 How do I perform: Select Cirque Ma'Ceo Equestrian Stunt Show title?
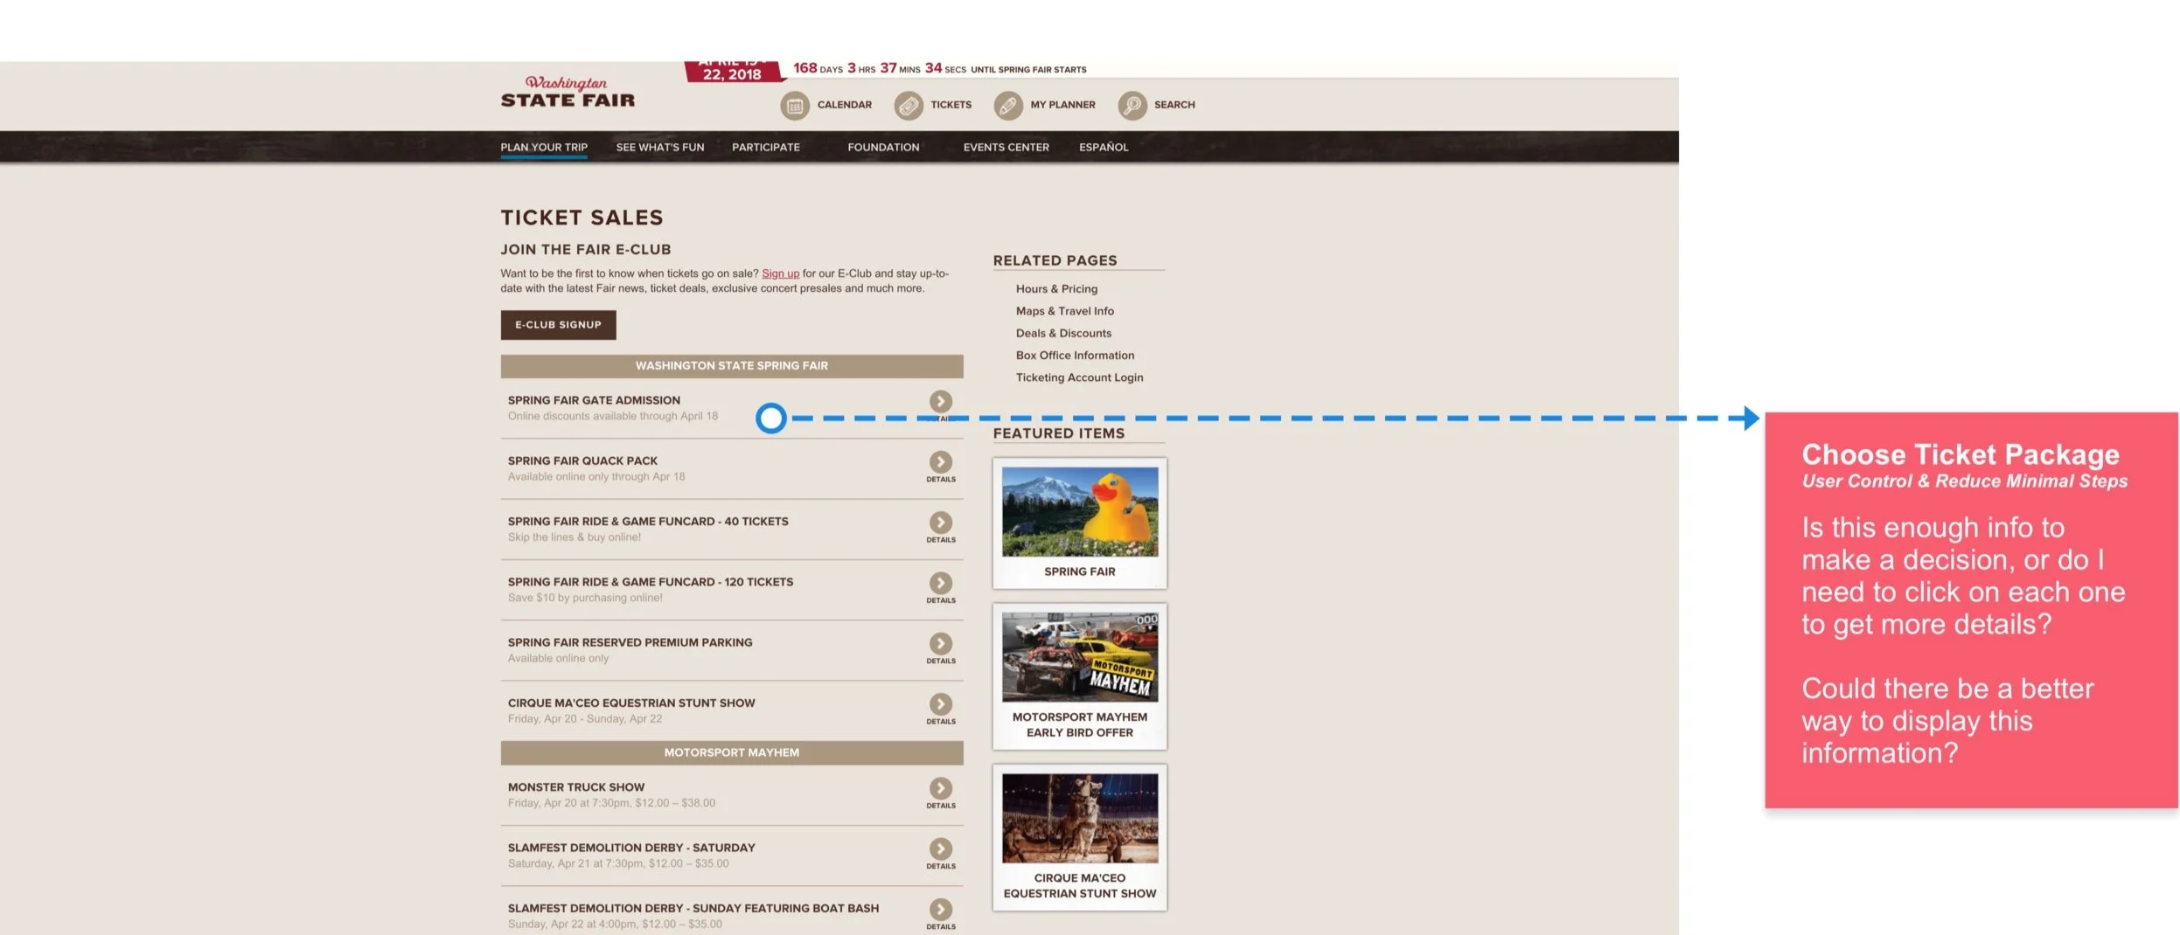[631, 703]
